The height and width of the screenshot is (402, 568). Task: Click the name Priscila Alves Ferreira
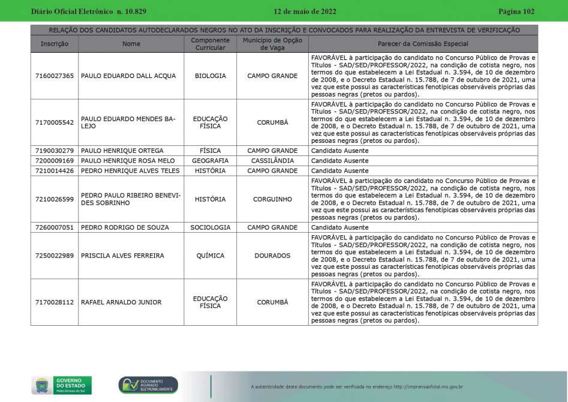pos(122,256)
